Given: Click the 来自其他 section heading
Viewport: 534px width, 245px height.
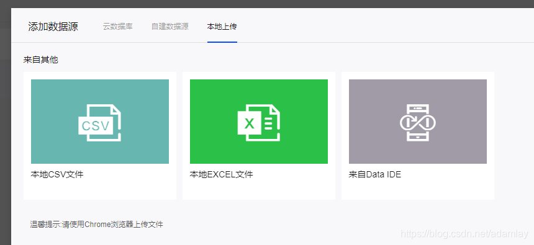Looking at the screenshot, I should [x=40, y=60].
